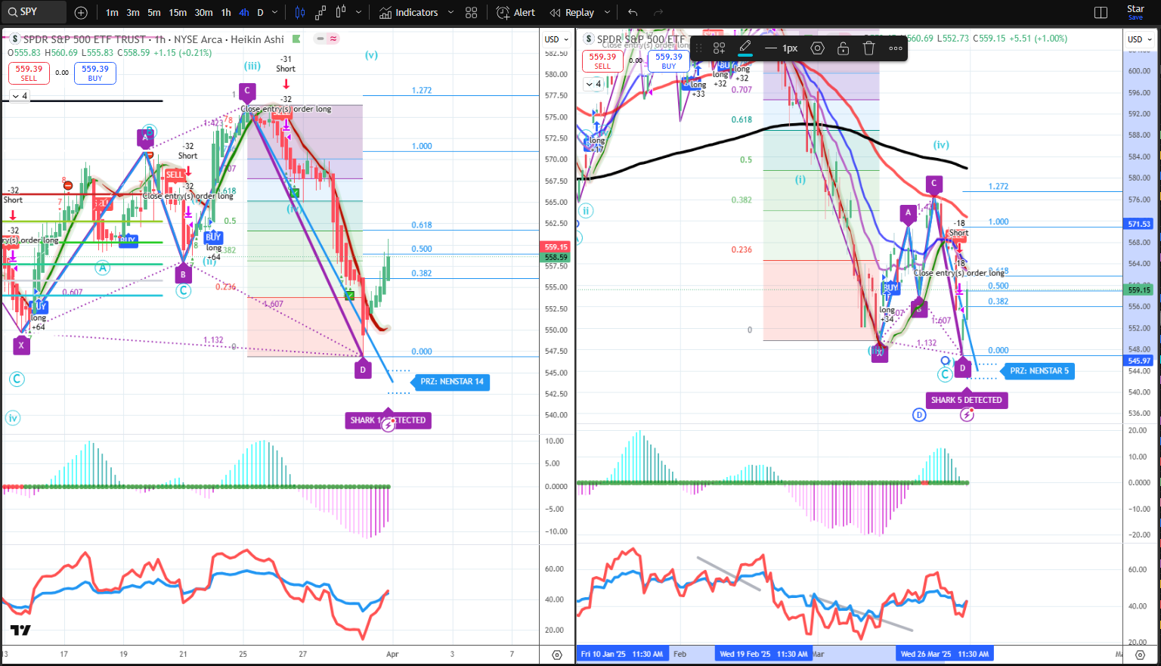Screen dimensions: 1161x666
Task: Click lightning icon below SHARK 5 DETECTED
Action: [x=967, y=414]
